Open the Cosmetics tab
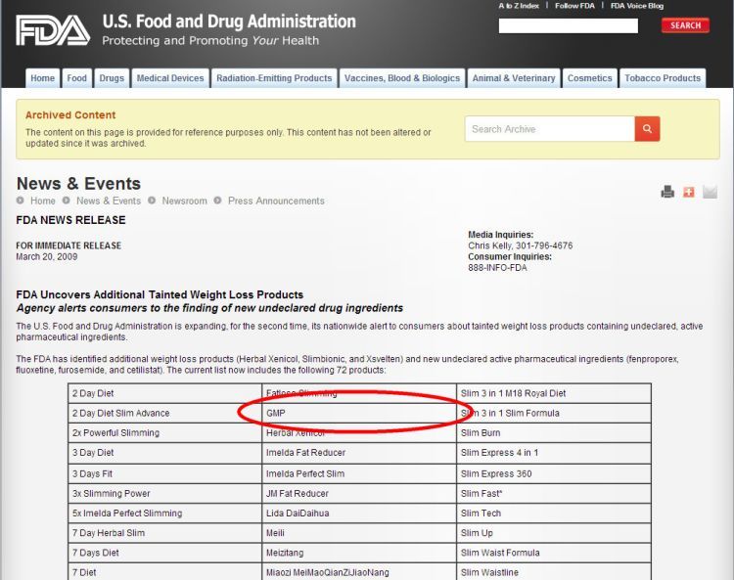 point(590,78)
